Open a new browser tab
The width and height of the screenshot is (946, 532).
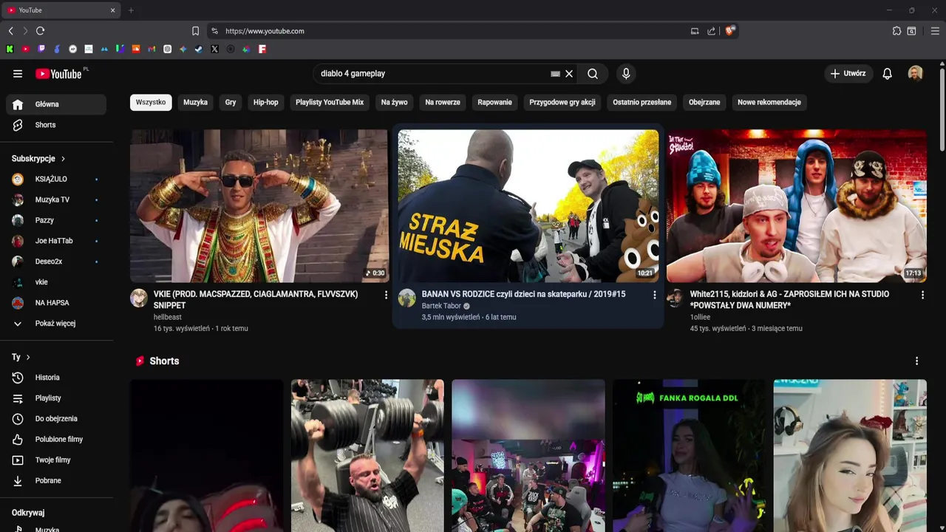click(x=131, y=10)
